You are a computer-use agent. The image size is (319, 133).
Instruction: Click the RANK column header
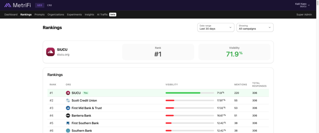(53, 84)
